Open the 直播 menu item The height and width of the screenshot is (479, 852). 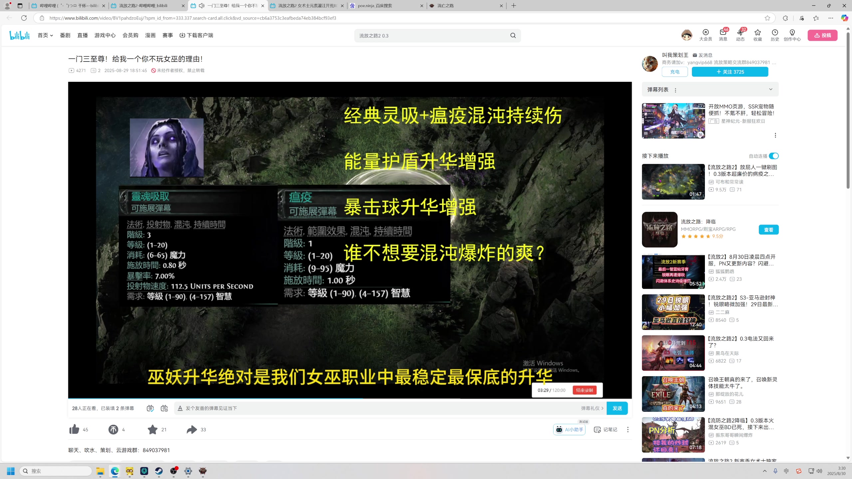point(82,35)
